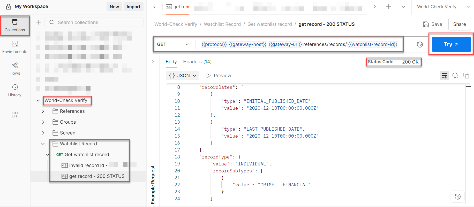Click Watchlist Record breadcrumb
Screen dimensions: 474x207
222,24
